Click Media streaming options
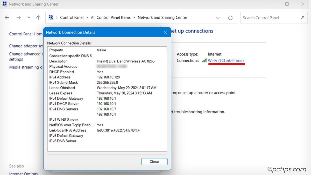The image size is (311, 175). tap(26, 67)
